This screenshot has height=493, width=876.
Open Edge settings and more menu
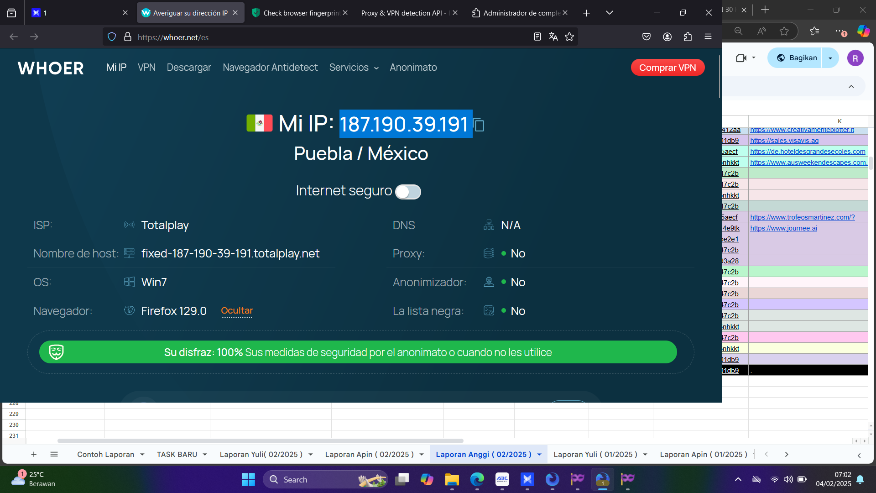[840, 31]
